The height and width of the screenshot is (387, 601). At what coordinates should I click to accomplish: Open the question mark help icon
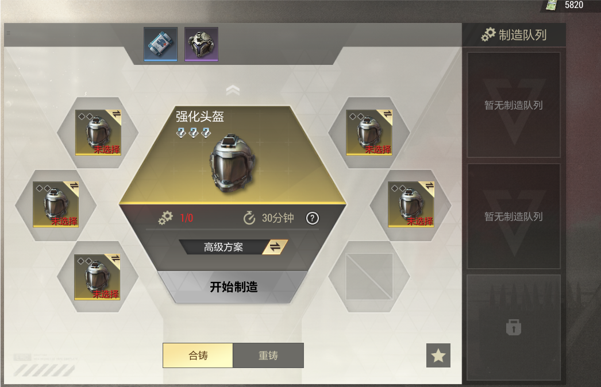point(313,218)
